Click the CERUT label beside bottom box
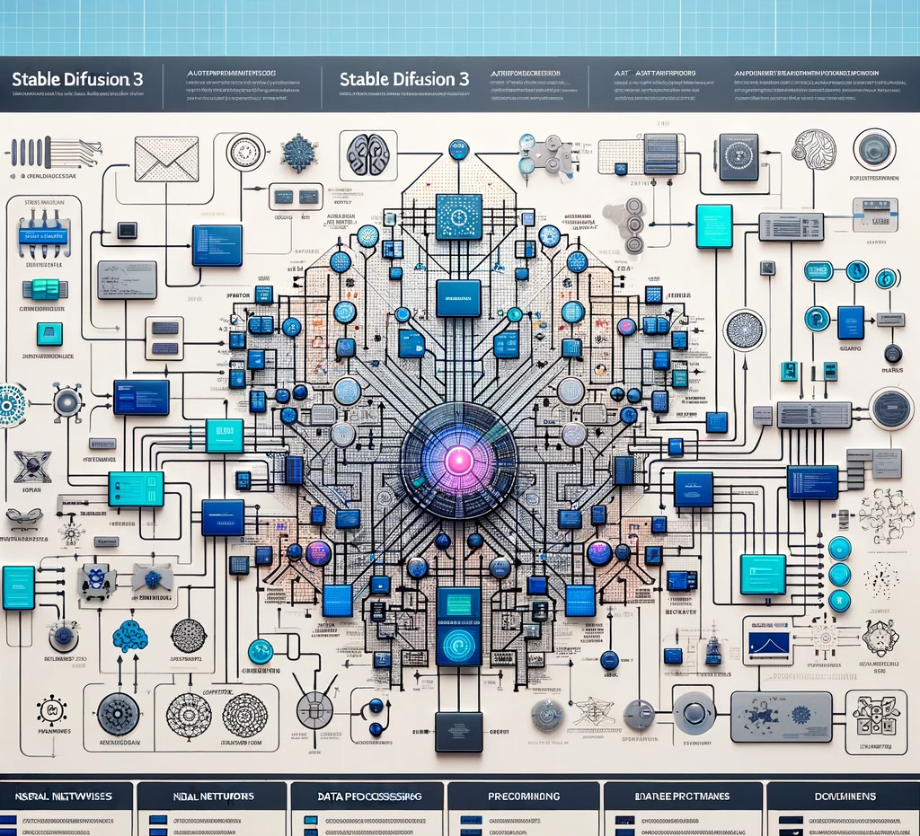920x836 pixels. click(x=499, y=732)
